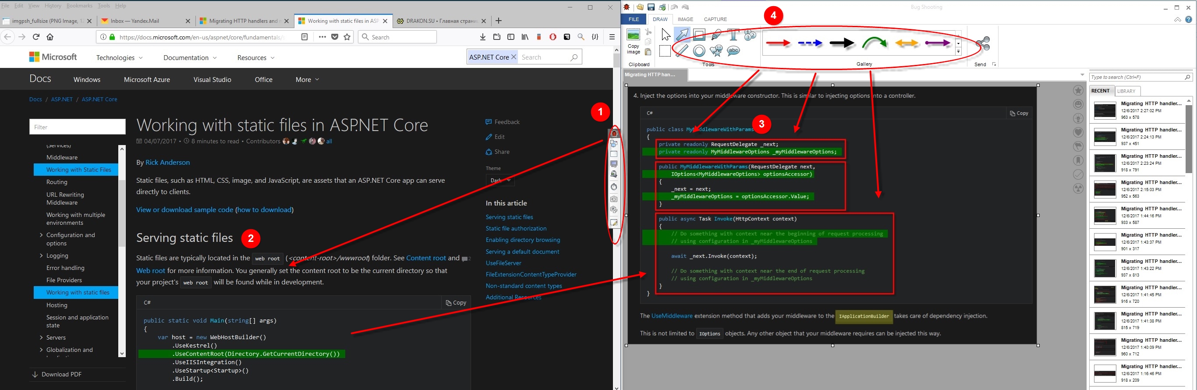Screen dimensions: 1197x390
Task: Choose the green curved arrow style
Action: (x=874, y=43)
